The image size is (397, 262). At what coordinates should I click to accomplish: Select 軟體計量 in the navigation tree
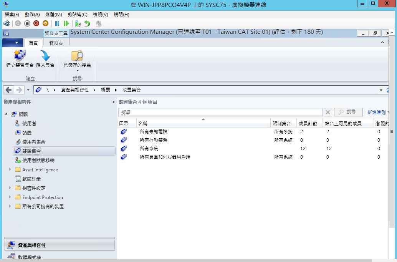(x=31, y=179)
